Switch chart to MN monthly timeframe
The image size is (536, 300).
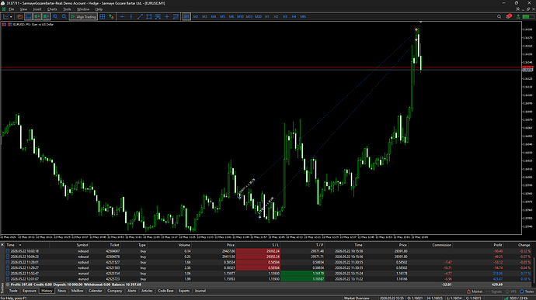pos(303,16)
